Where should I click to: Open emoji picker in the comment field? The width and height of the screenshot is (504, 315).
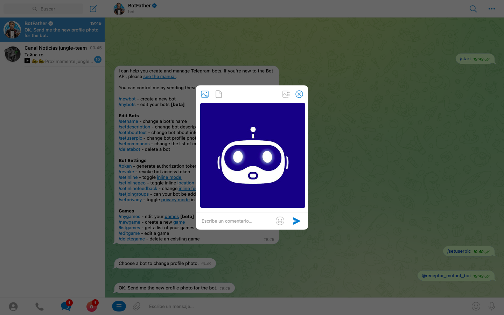280,221
